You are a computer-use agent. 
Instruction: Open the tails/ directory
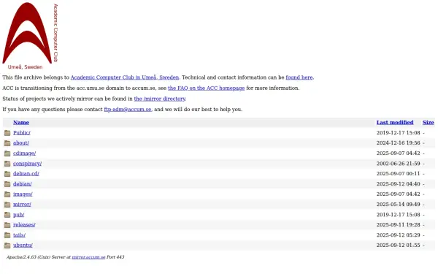19,235
